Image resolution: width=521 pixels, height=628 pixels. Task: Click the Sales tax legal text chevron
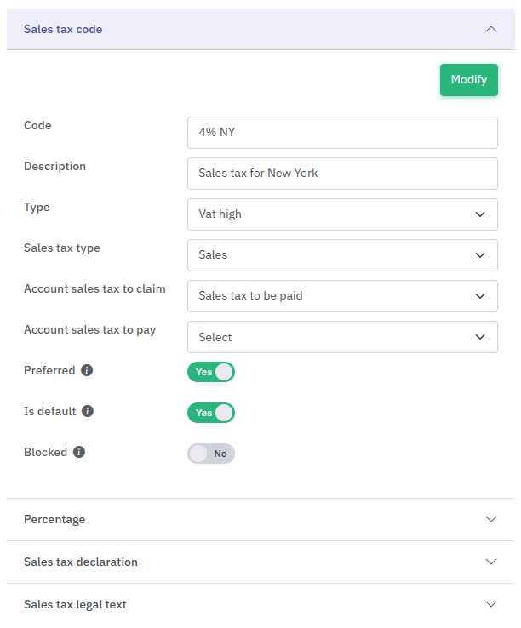click(490, 604)
